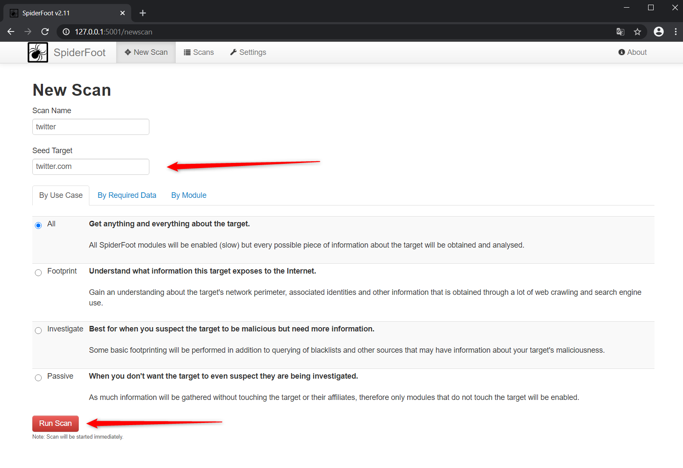Screen dimensions: 683x468
Task: Reload the page with the refresh icon
Action: [x=45, y=31]
